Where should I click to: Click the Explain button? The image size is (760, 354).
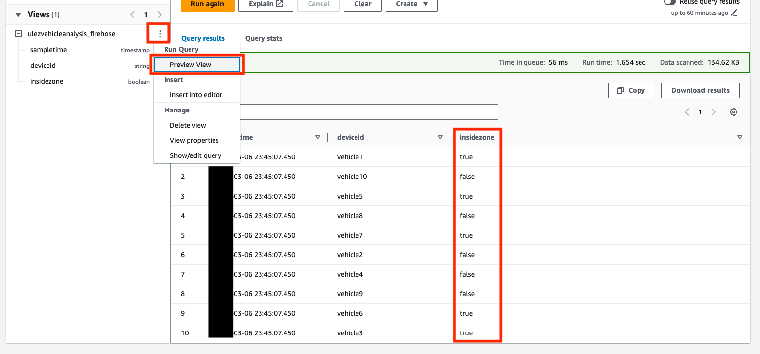(266, 4)
